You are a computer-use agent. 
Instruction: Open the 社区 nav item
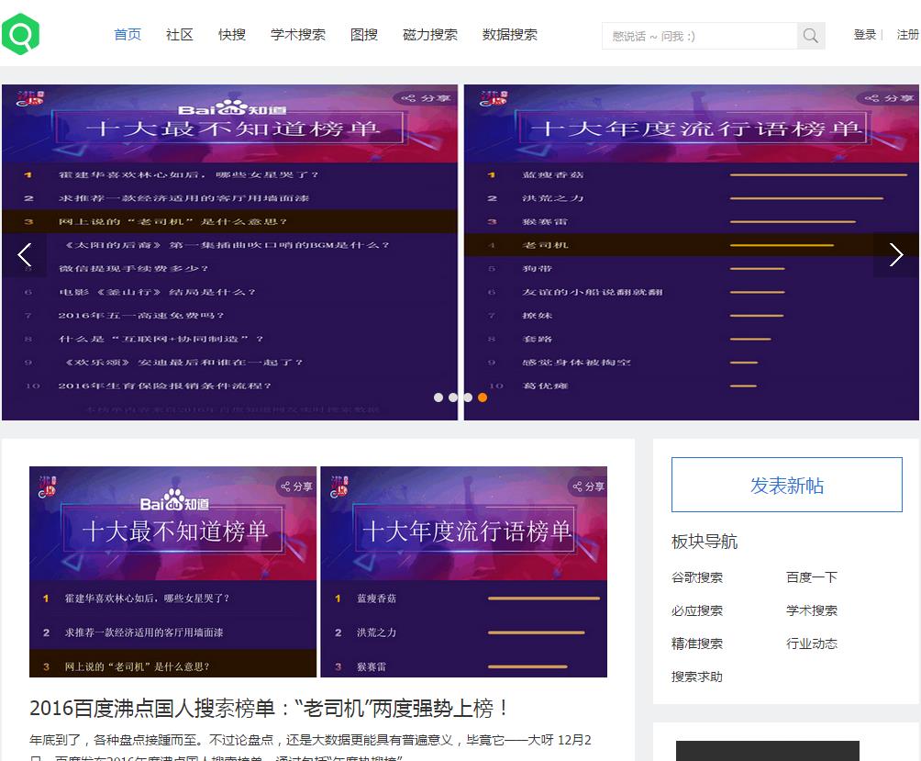180,35
